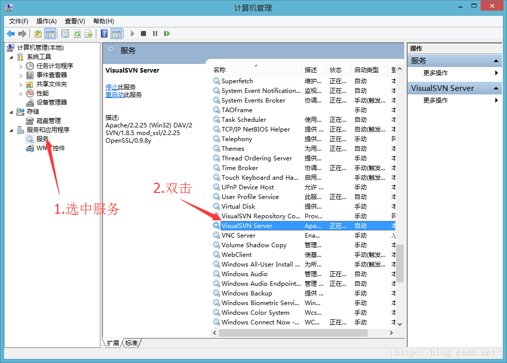Click the Export list toolbar icon
This screenshot has width=507, height=363.
89,34
